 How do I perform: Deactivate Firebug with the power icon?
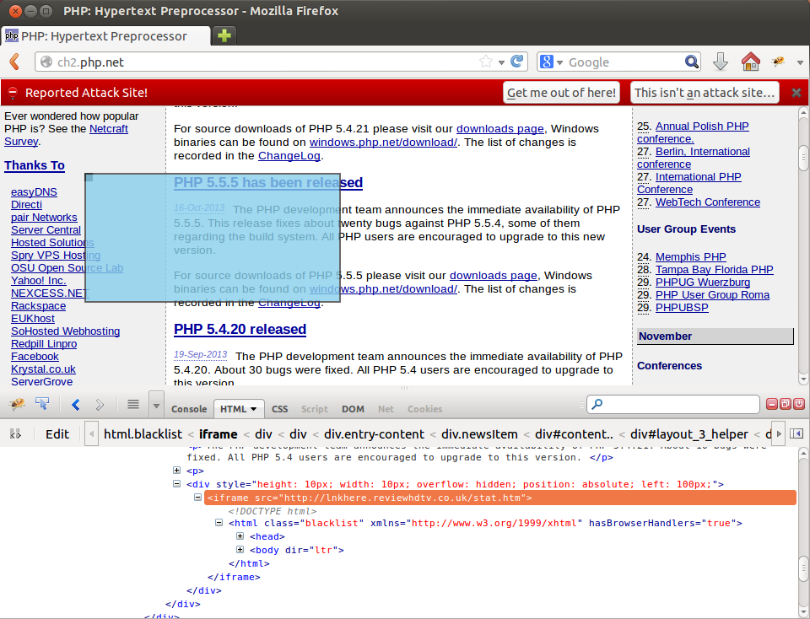pyautogui.click(x=799, y=404)
